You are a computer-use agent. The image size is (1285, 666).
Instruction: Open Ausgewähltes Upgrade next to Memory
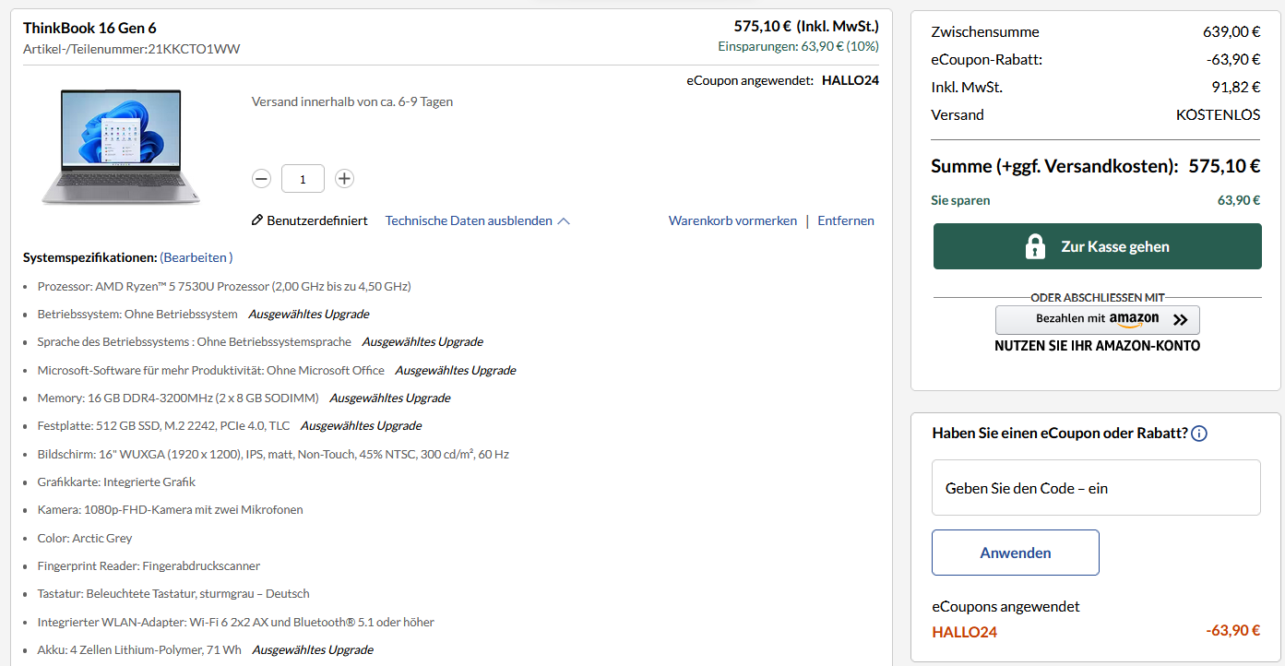point(392,398)
